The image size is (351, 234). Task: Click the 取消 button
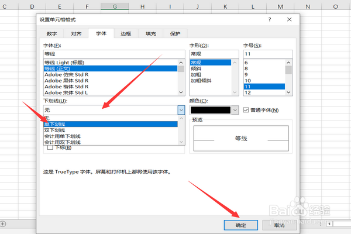point(280,225)
